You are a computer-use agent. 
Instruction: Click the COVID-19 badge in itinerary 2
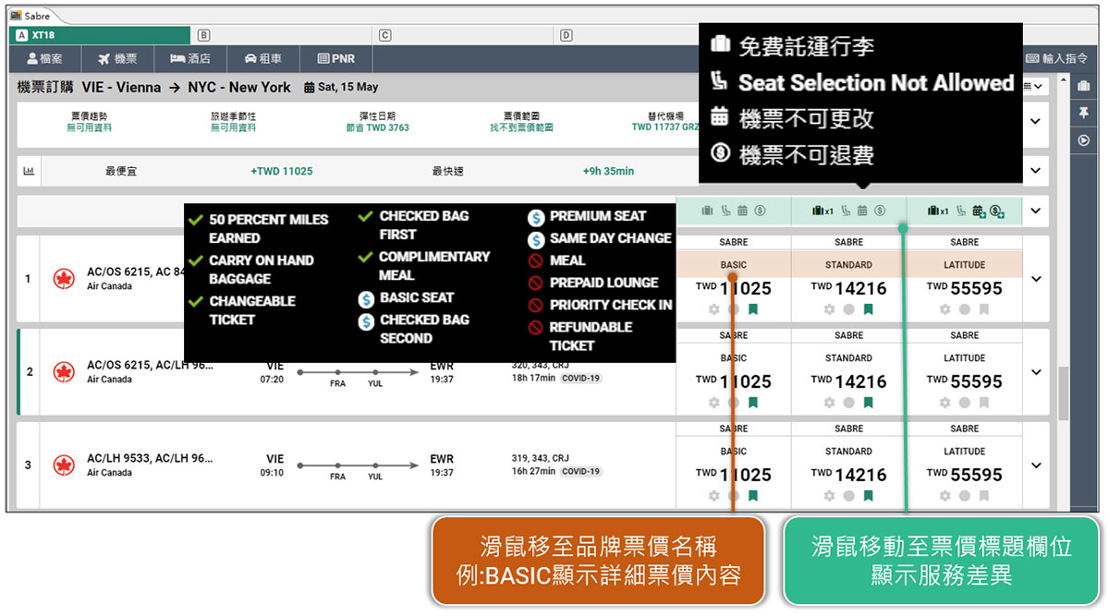[580, 378]
